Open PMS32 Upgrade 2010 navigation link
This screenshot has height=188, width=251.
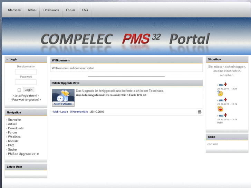tap(23, 154)
